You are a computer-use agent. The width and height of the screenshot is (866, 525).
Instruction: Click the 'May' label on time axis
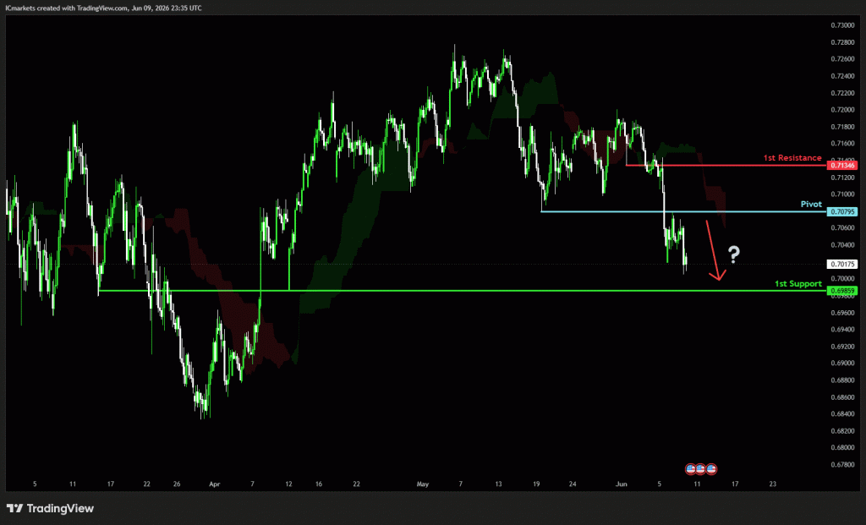(x=423, y=484)
